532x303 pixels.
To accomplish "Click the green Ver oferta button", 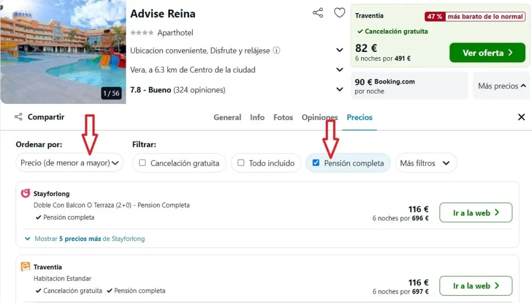I will point(487,52).
